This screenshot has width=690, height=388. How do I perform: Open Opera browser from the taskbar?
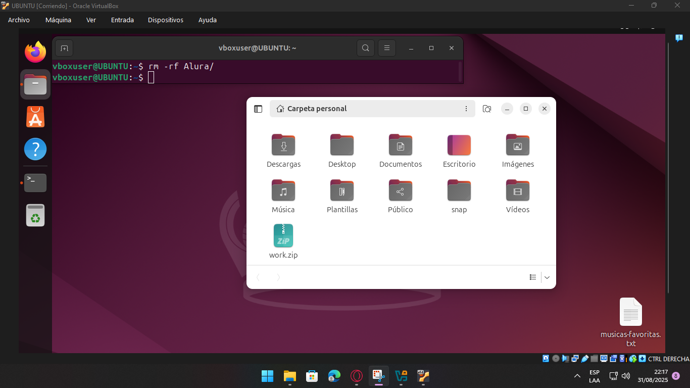click(357, 376)
